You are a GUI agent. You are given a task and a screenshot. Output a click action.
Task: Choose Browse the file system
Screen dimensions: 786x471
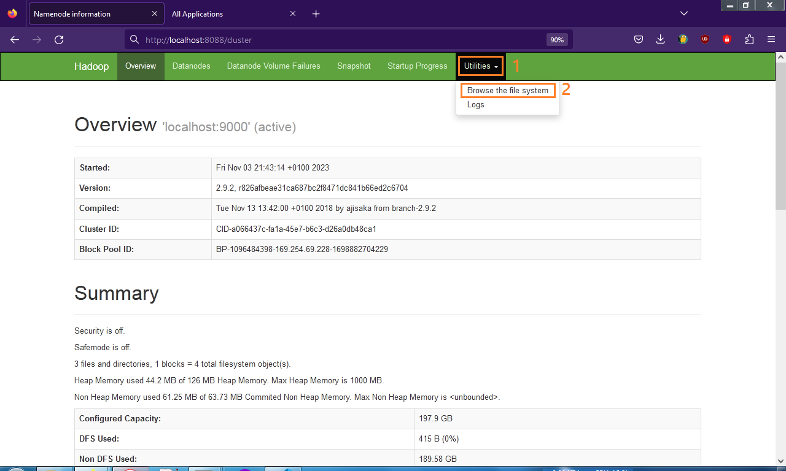(508, 91)
